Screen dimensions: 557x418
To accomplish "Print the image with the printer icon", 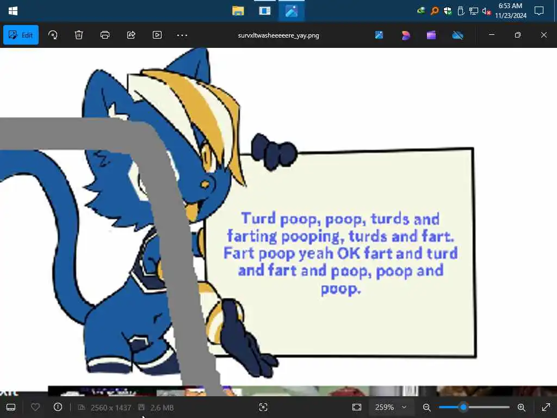I will coord(105,35).
